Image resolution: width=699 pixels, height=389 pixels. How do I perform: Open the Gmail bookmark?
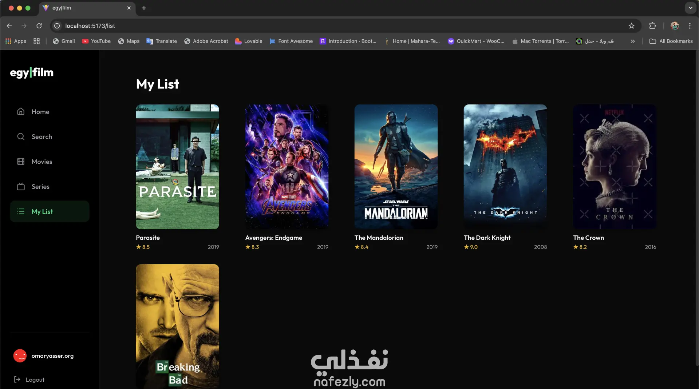[64, 41]
